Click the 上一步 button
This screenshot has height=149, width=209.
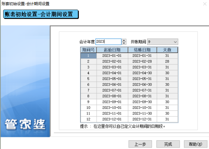pyautogui.click(x=140, y=144)
